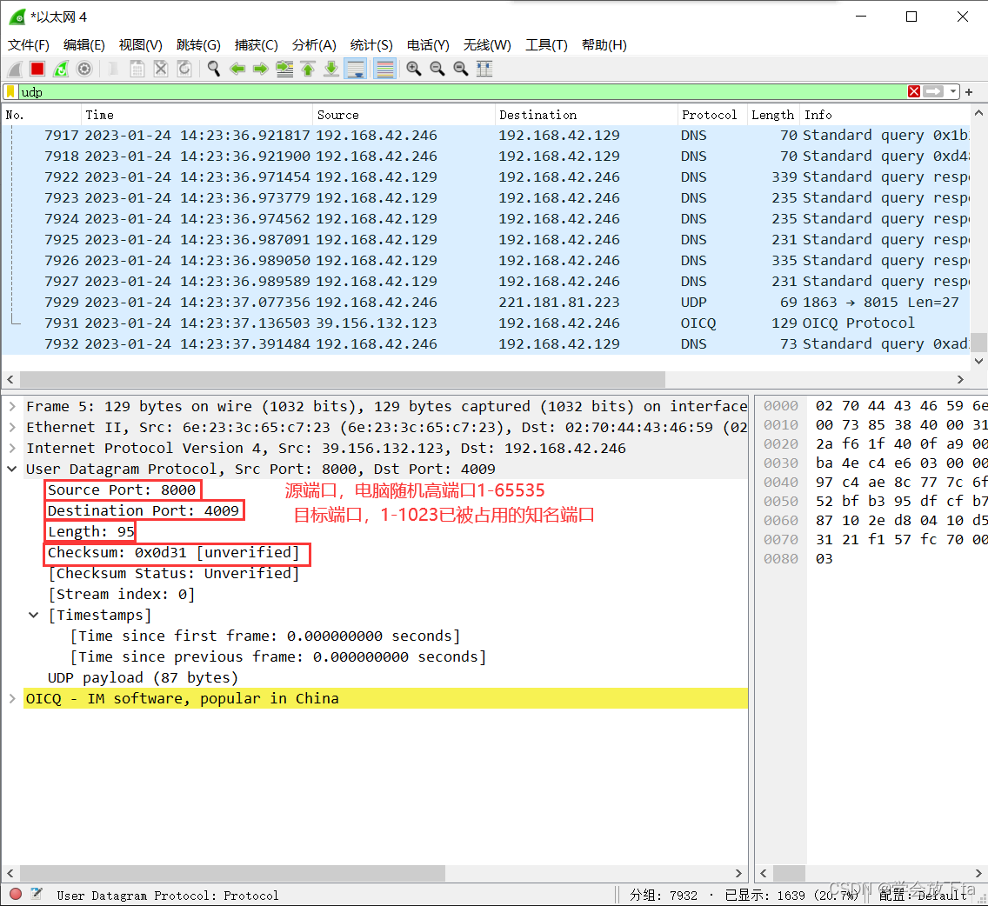This screenshot has height=906, width=988.
Task: Go back to previous packet arrow
Action: click(x=237, y=69)
